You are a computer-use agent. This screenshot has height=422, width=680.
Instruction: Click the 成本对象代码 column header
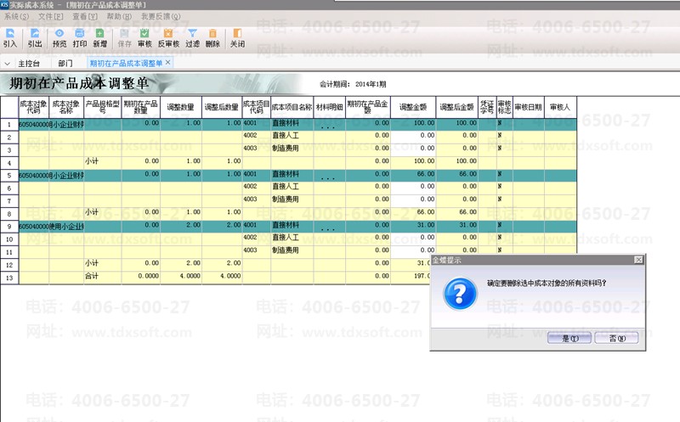33,107
